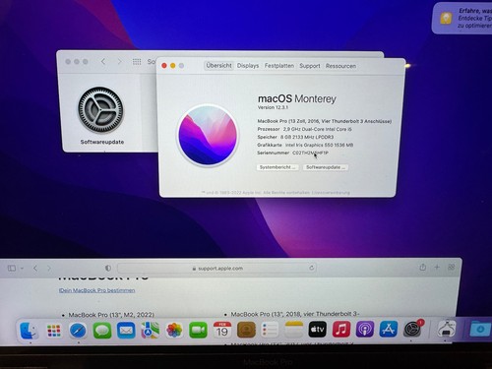The width and height of the screenshot is (492, 369).
Task: Reload the support.apple.com page
Action: (311, 268)
